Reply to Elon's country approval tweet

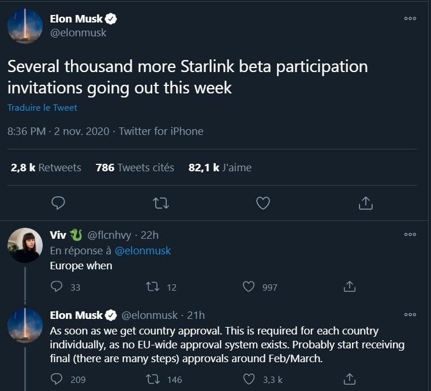tap(57, 379)
